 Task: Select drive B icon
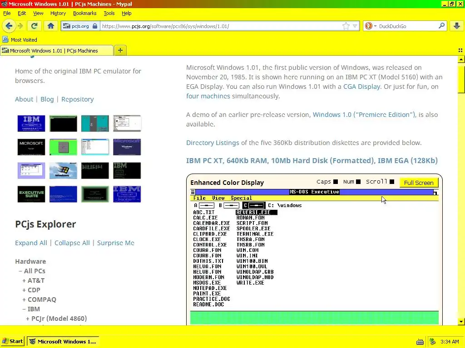pyautogui.click(x=229, y=205)
